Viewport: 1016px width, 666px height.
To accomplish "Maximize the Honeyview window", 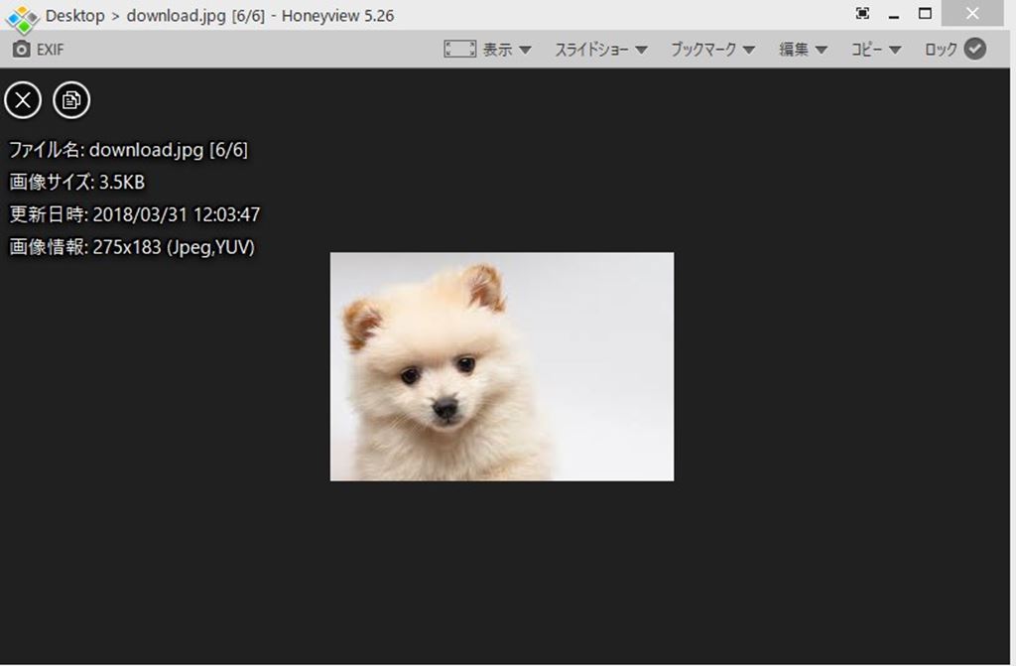I will tap(925, 14).
